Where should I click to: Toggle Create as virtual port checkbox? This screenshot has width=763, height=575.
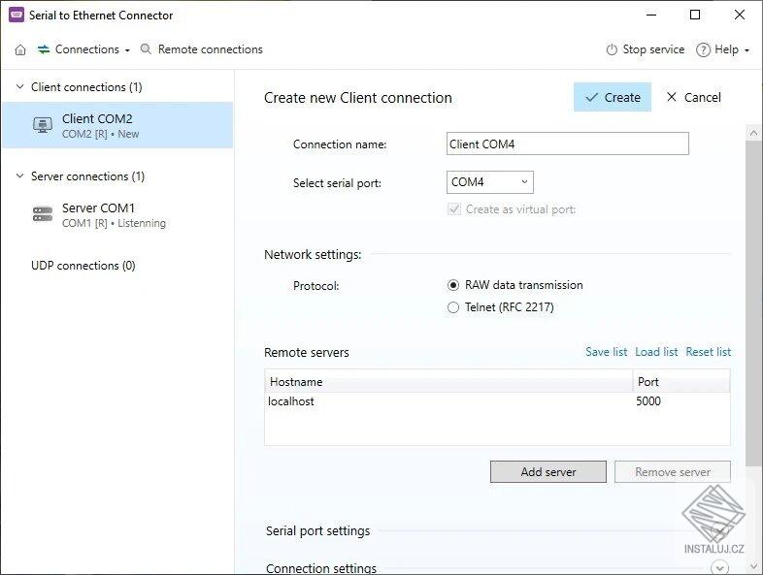453,209
